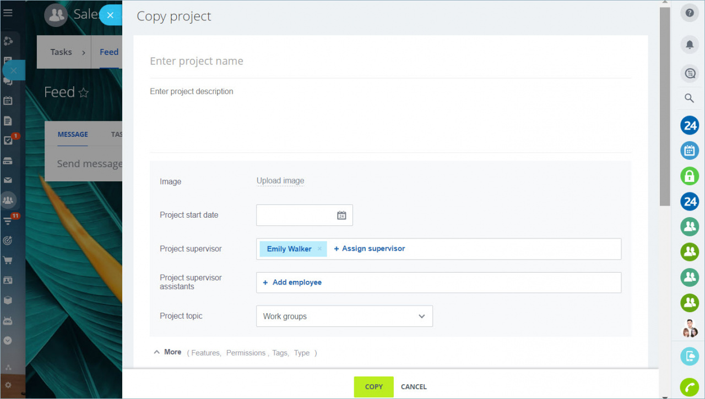Click the search magnifier in right panel
The image size is (705, 399).
pos(690,98)
